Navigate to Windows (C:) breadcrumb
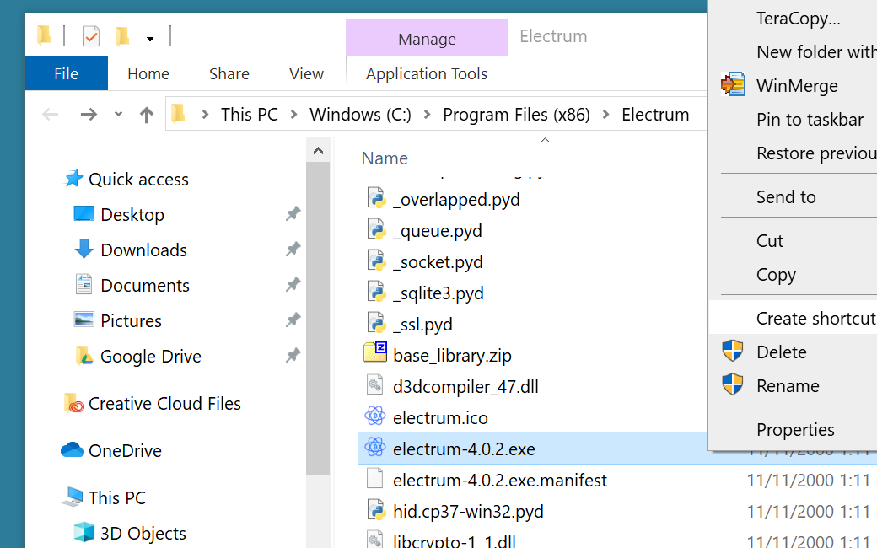Viewport: 877px width, 548px height. 360,115
